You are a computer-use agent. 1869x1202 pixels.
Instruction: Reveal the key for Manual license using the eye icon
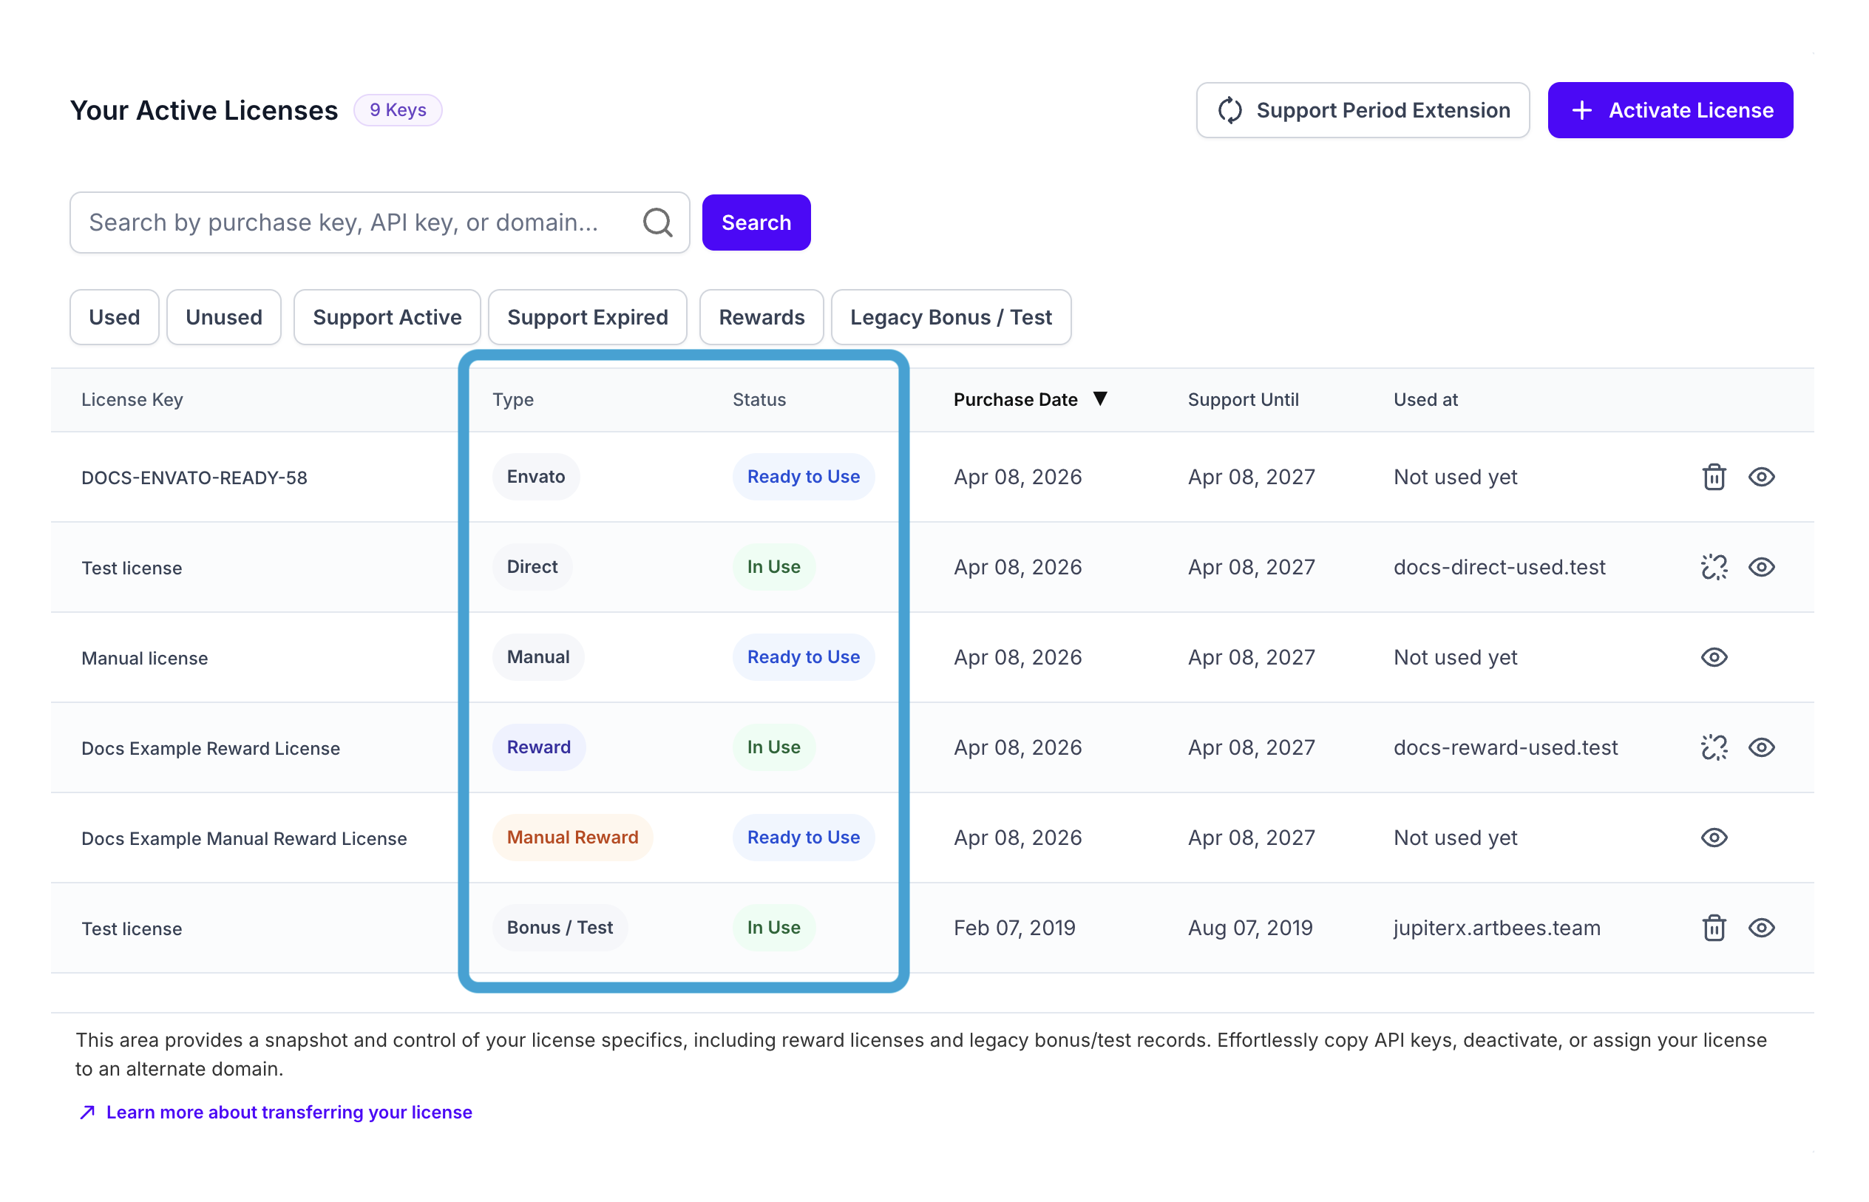pyautogui.click(x=1713, y=657)
